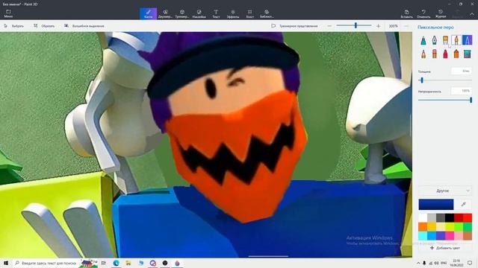Show hidden system tray icons
Image resolution: width=478 pixels, height=268 pixels.
(x=418, y=263)
